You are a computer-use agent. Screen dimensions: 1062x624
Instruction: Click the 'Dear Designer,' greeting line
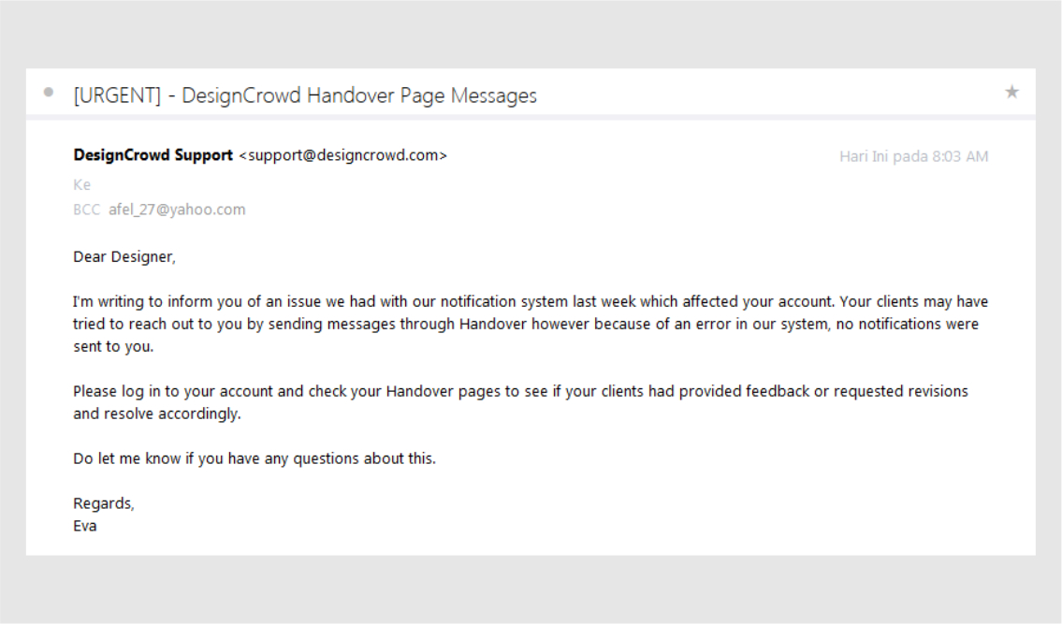pyautogui.click(x=124, y=255)
